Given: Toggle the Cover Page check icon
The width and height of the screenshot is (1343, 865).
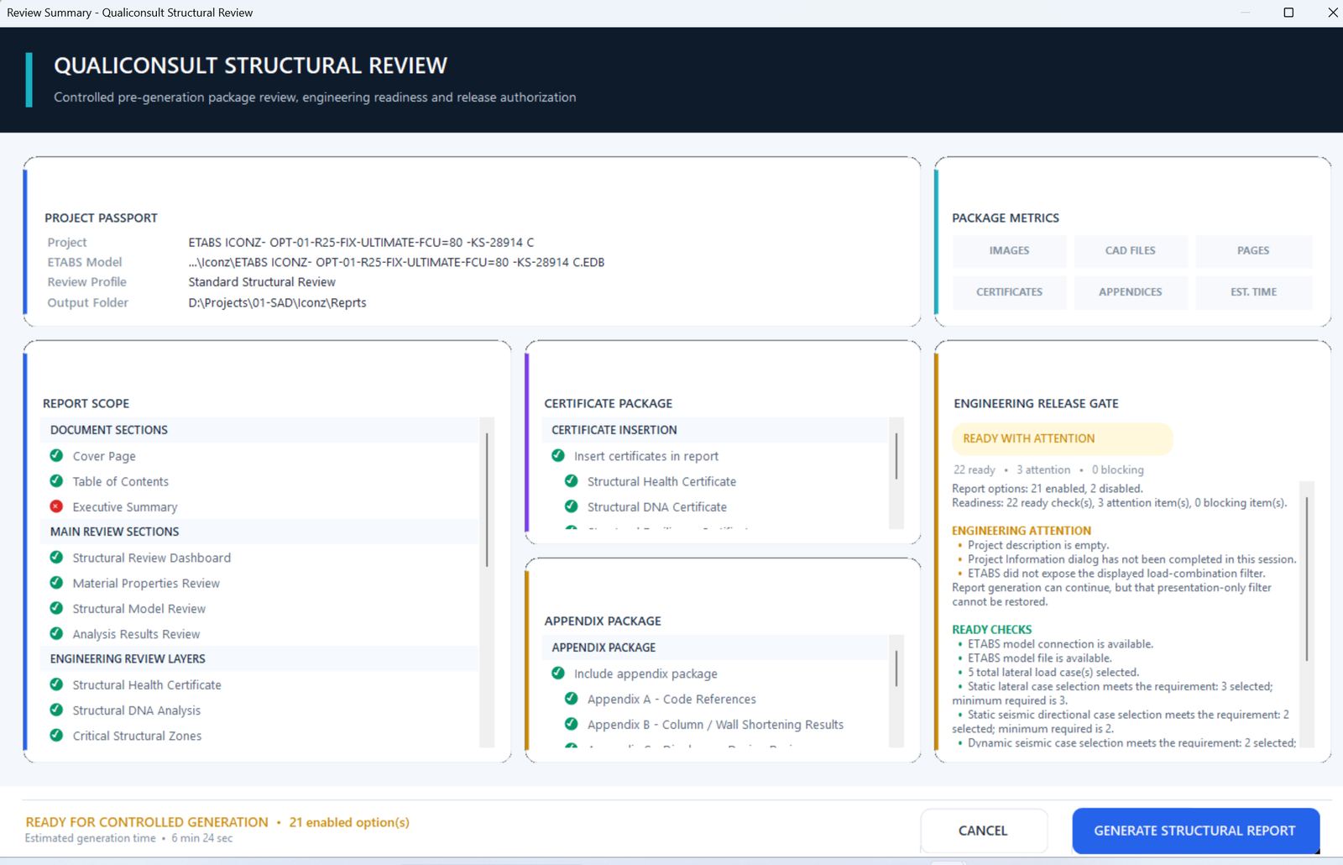Looking at the screenshot, I should pyautogui.click(x=56, y=455).
